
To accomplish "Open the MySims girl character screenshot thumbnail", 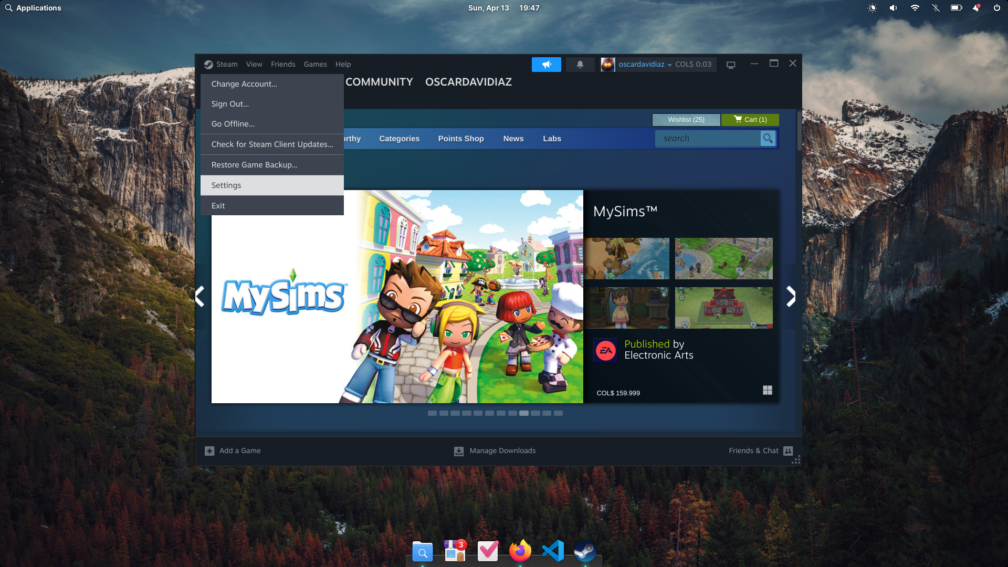I will click(627, 308).
